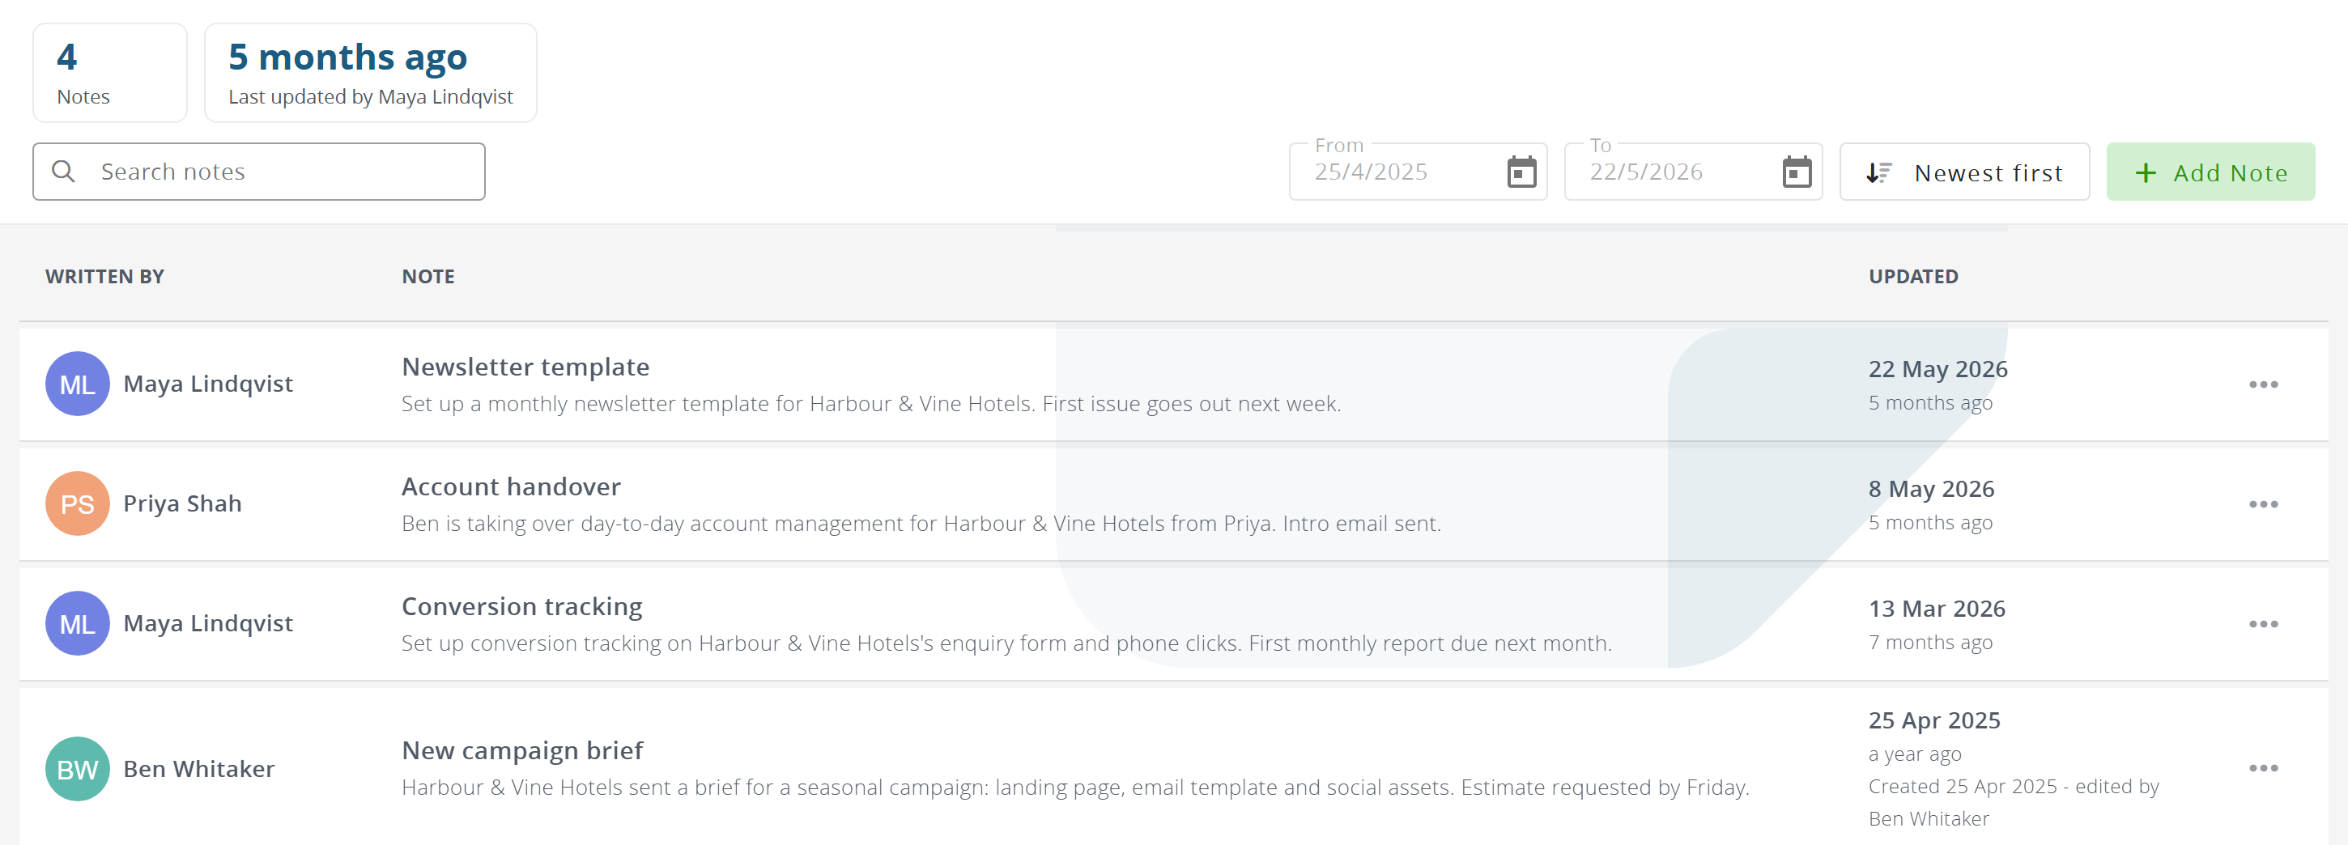2348x845 pixels.
Task: Click the date 25 Apr 2025
Action: click(1934, 721)
